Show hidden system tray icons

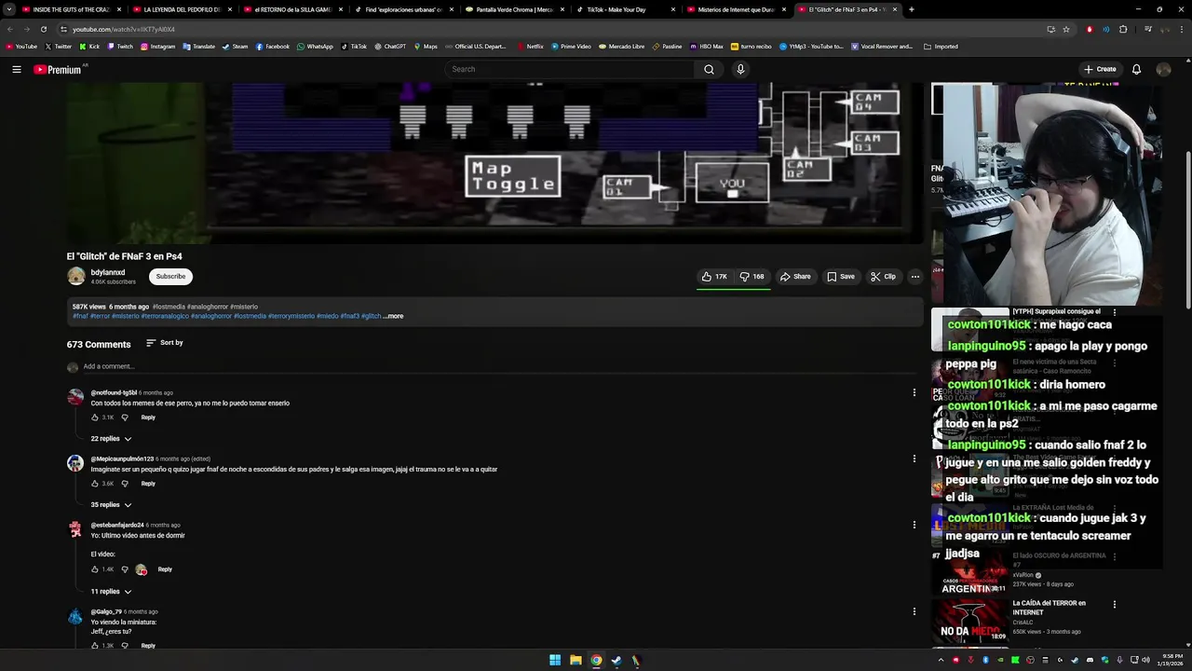click(x=941, y=660)
